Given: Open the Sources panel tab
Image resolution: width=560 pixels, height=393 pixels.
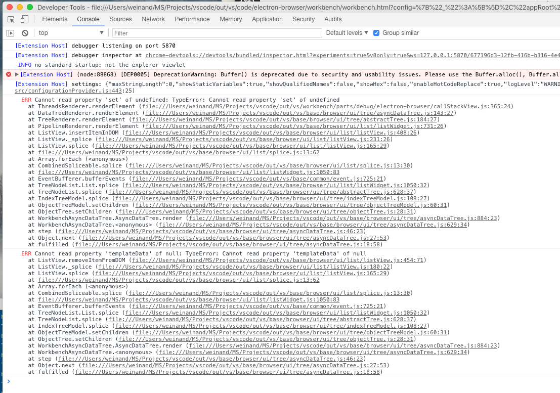Looking at the screenshot, I should coord(120,19).
